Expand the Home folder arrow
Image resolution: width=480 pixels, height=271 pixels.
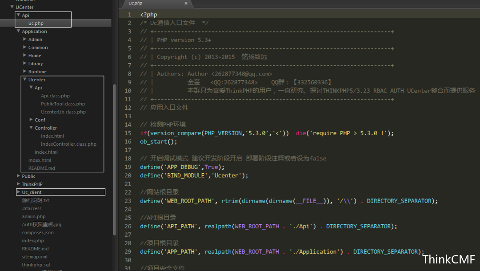[25, 55]
